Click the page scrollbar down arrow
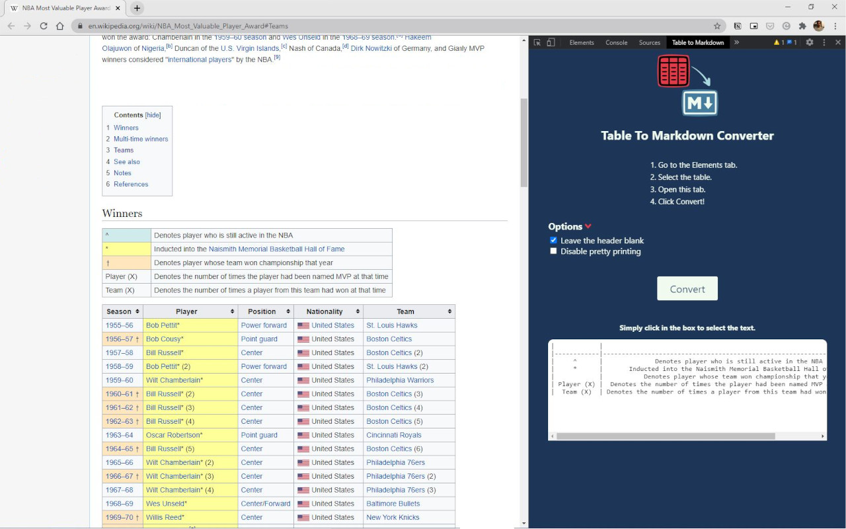 524,524
